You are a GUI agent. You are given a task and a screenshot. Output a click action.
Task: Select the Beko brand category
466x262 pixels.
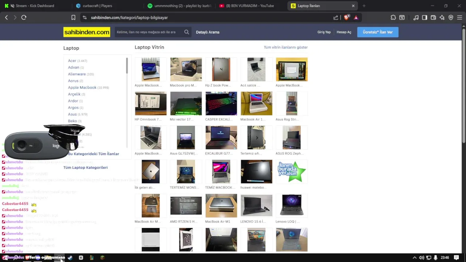[72, 121]
